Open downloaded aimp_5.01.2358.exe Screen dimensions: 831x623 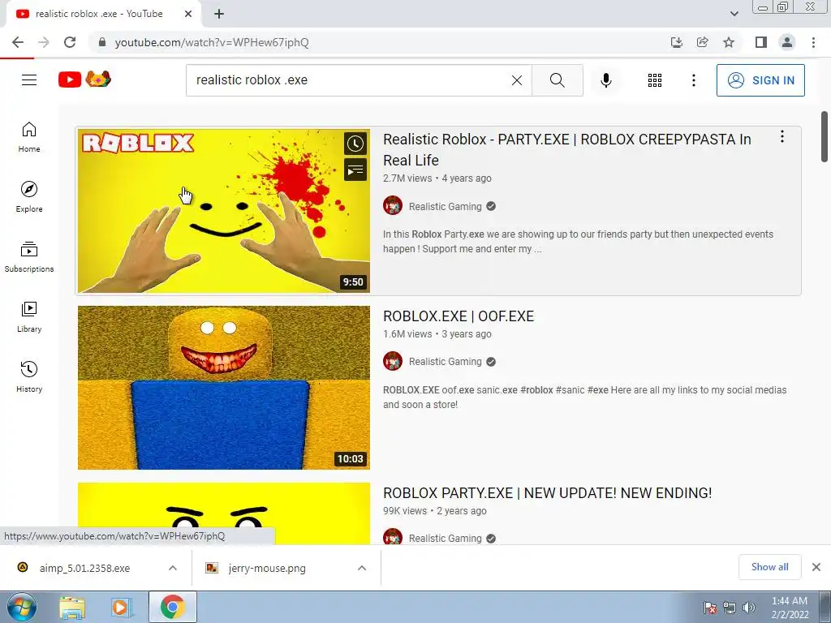coord(84,568)
